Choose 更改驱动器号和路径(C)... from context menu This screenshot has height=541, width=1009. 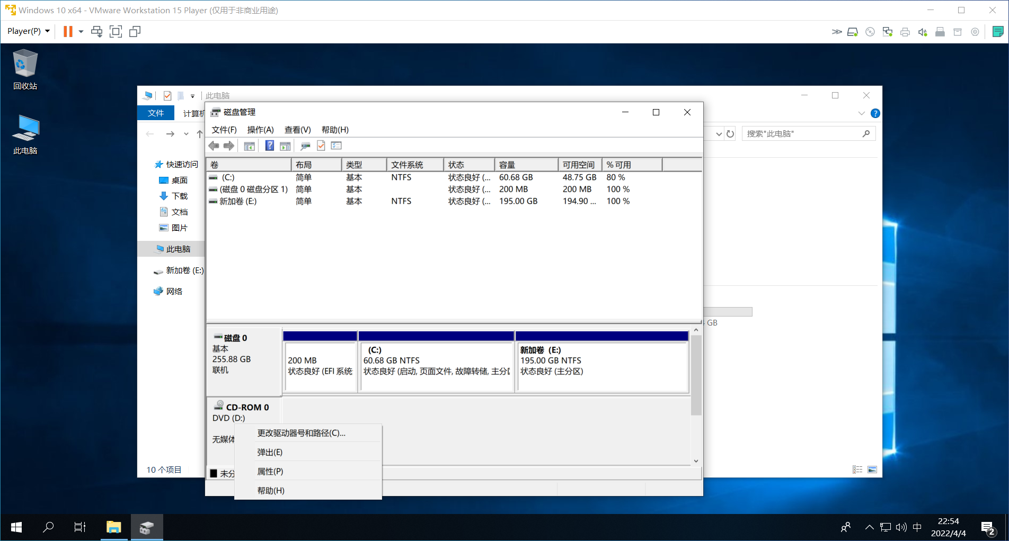point(308,433)
